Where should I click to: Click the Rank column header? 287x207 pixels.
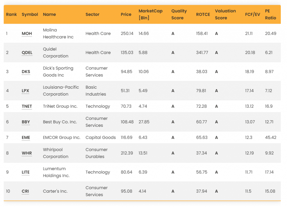(x=11, y=14)
